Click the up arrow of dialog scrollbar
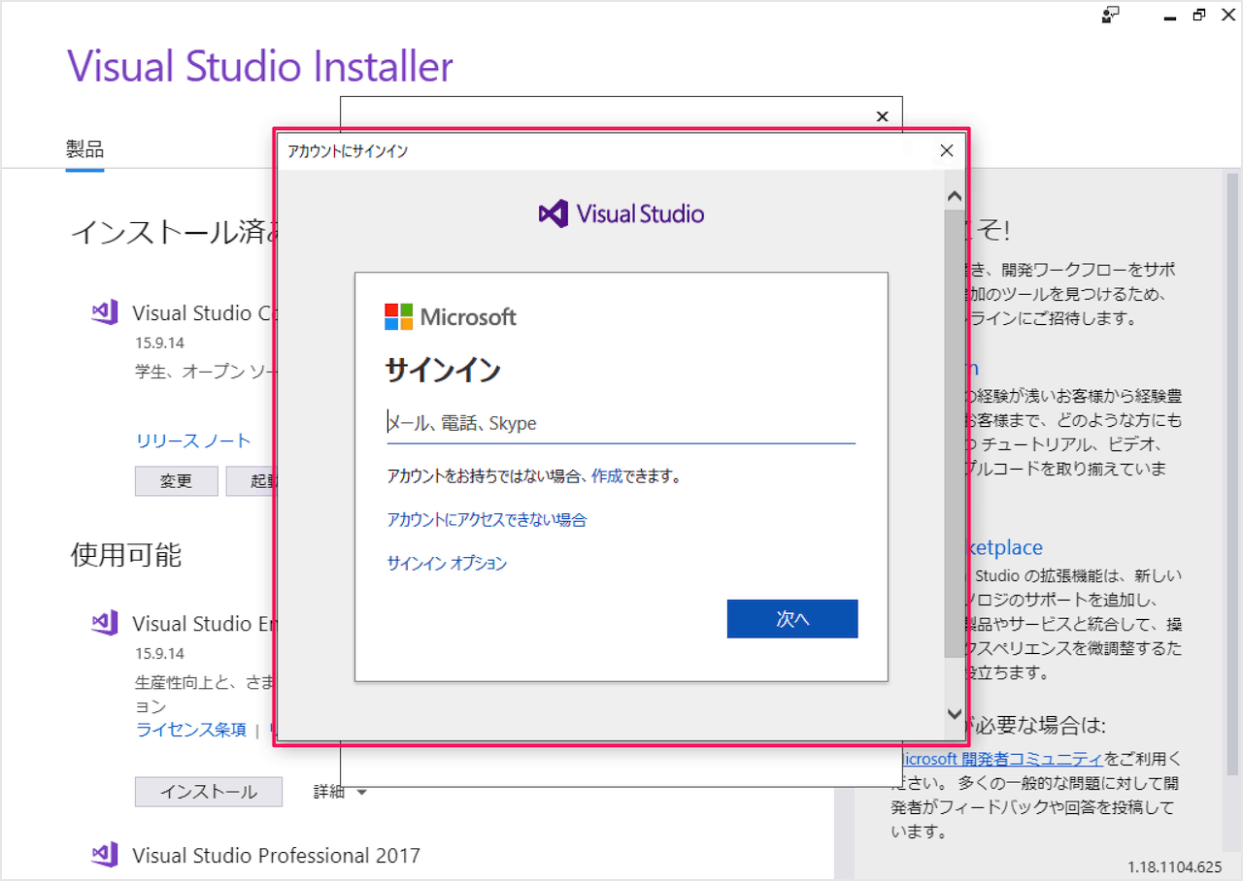 (956, 196)
